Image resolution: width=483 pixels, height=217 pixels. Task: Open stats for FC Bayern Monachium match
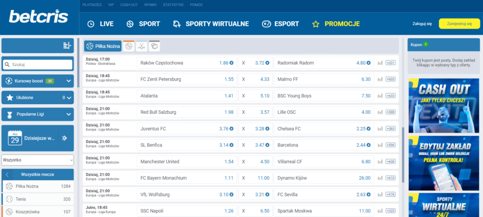click(380, 178)
